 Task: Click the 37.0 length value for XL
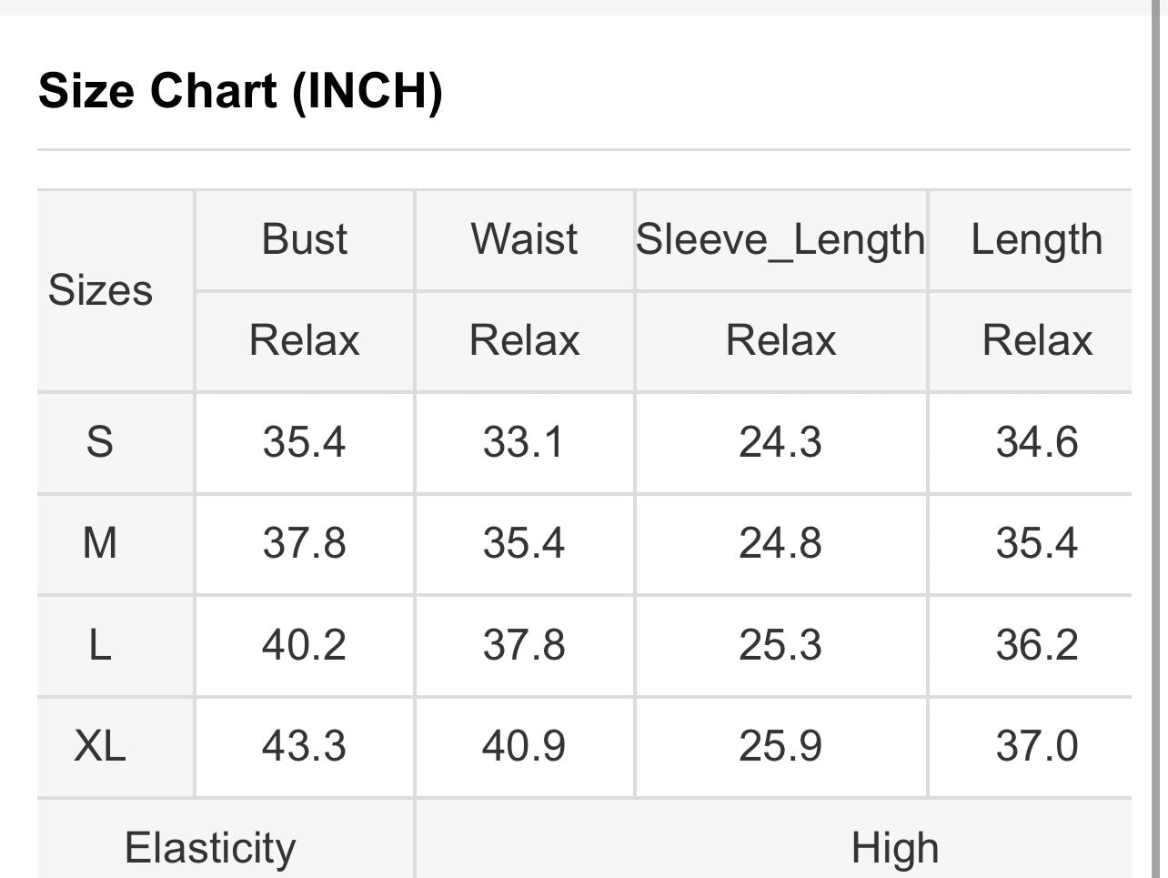click(x=1036, y=747)
